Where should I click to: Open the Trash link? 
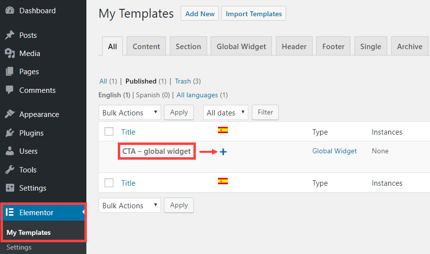(183, 81)
